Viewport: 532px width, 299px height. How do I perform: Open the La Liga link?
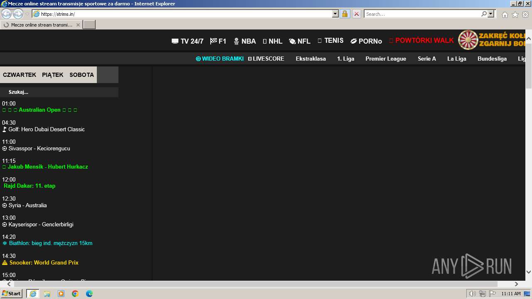pos(457,59)
